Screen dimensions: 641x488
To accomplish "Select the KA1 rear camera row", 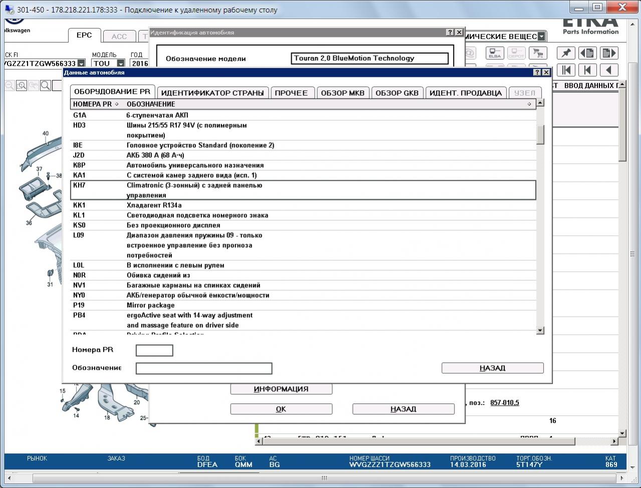I will point(303,175).
